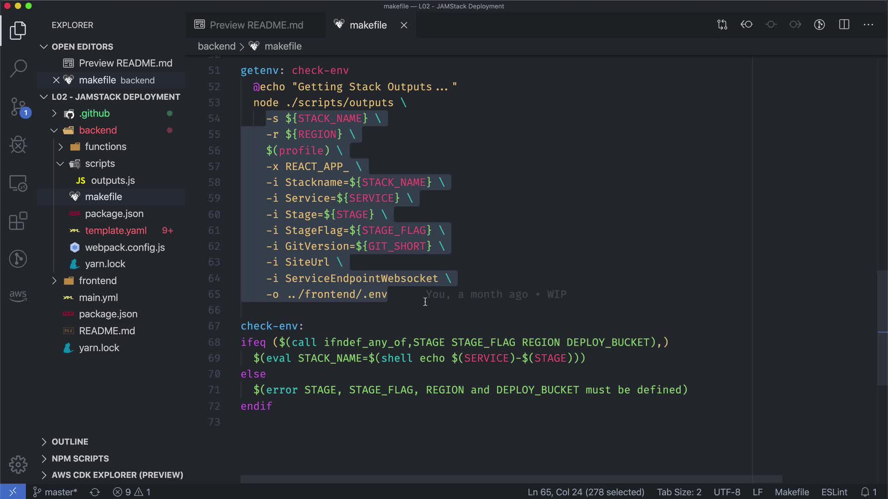Open Source Control view with badge
The height and width of the screenshot is (499, 888).
[x=18, y=107]
